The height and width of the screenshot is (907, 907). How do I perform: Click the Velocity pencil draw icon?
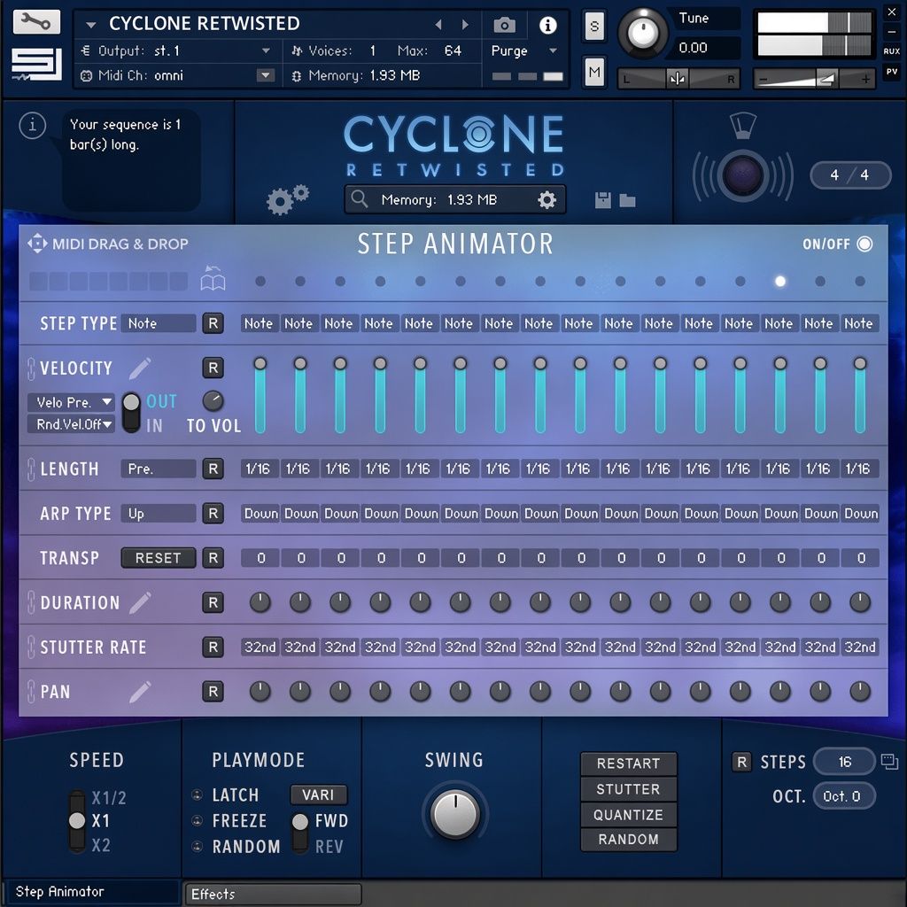140,368
